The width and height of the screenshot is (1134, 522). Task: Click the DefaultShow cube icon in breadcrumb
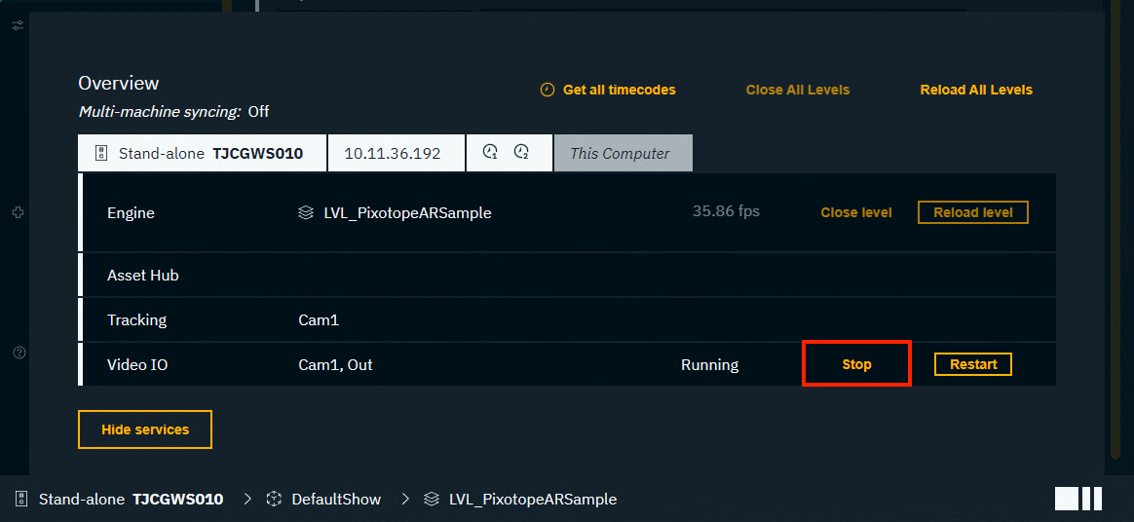point(274,499)
